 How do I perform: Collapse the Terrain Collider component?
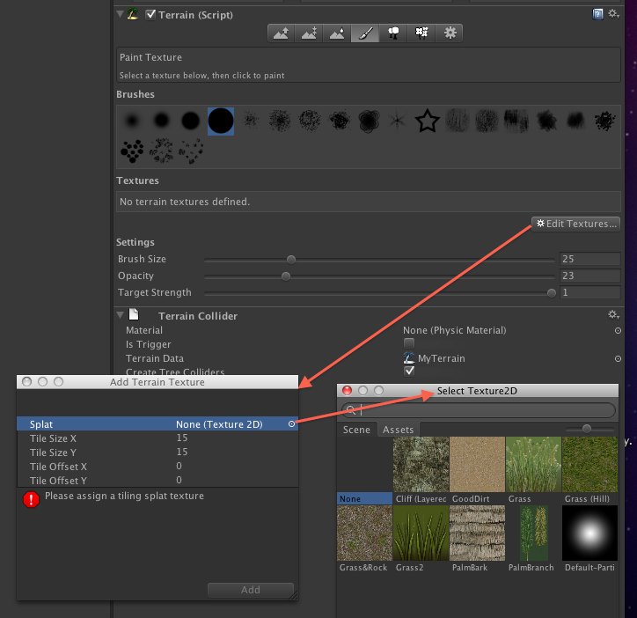click(x=120, y=315)
